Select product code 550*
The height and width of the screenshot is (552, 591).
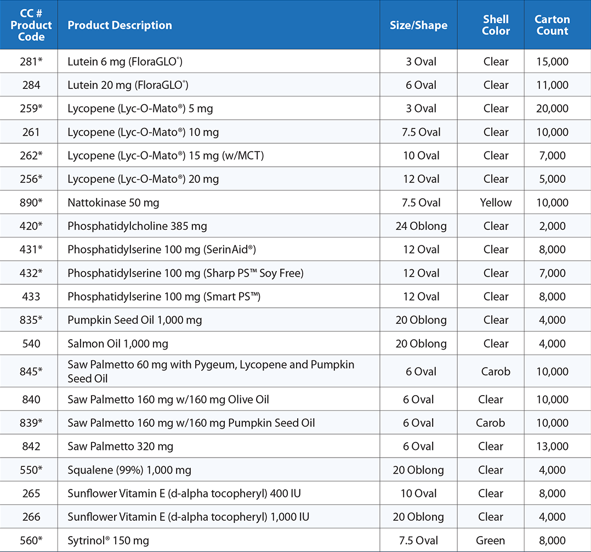click(x=31, y=470)
